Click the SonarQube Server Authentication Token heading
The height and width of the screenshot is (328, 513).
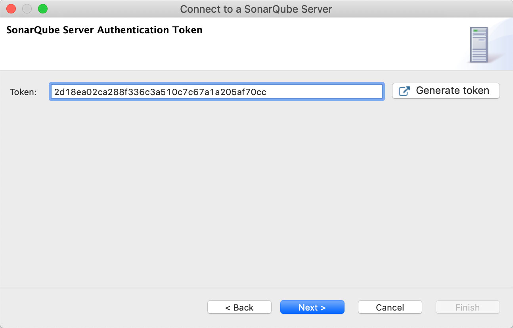(104, 30)
